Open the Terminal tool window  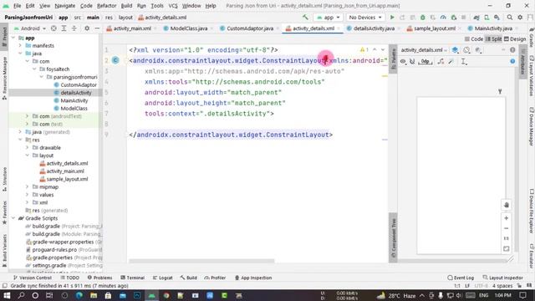click(x=132, y=278)
